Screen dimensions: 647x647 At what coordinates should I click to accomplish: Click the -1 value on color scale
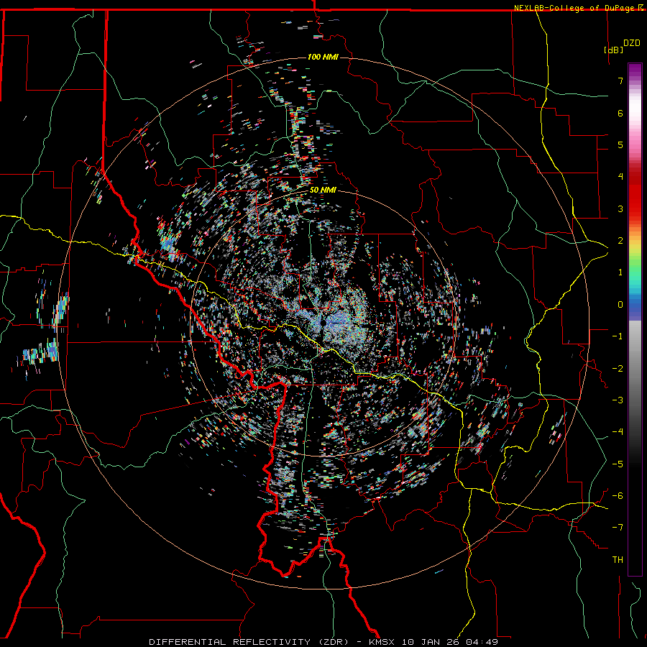(618, 336)
